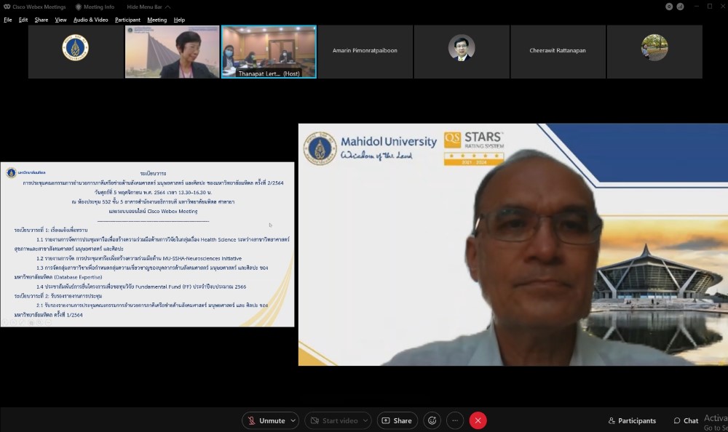Viewport: 728px width, 432px height.
Task: Select Thanapat Lert (Host) video thumbnail
Action: [x=269, y=51]
